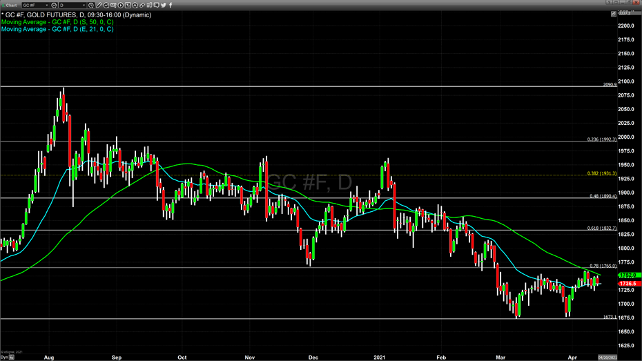Viewport: 642px width, 361px height.
Task: Open the help question mark button
Action: point(609,2)
